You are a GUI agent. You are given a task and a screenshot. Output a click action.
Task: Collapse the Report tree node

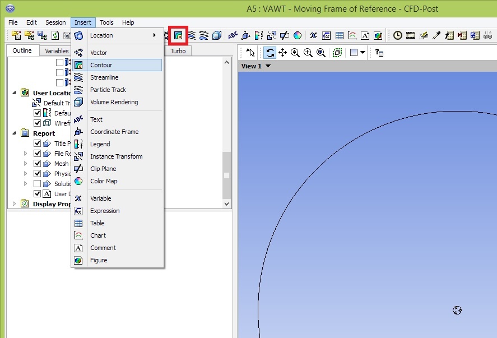(14, 133)
